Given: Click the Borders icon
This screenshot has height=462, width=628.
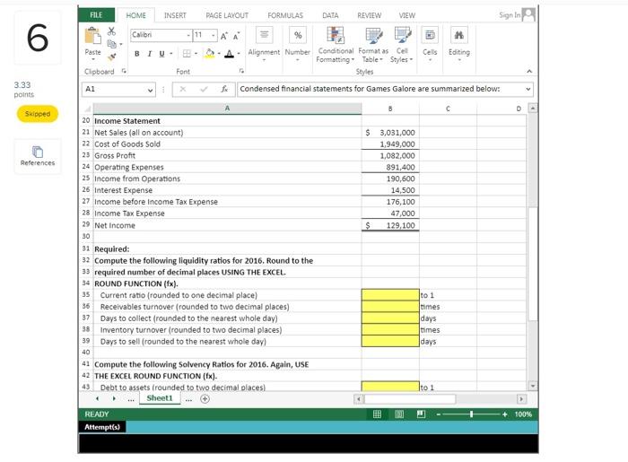Looking at the screenshot, I should pos(187,54).
